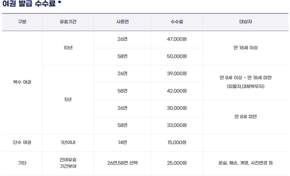This screenshot has height=176, width=290.
Task: Click the 15,000원 fee cell
Action: 177,142
